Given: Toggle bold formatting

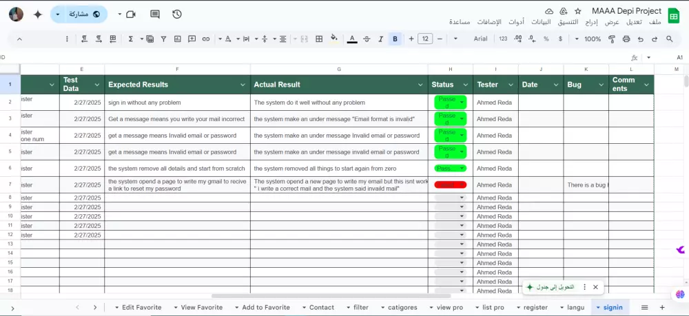Looking at the screenshot, I should (x=395, y=39).
